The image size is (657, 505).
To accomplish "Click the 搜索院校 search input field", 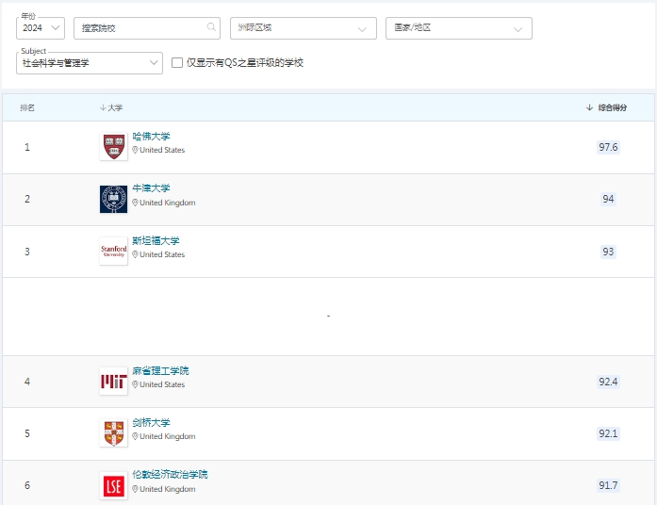I will tap(147, 28).
